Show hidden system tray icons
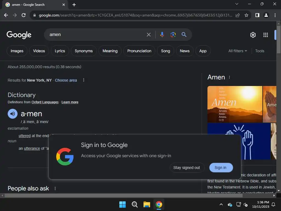 point(221,204)
